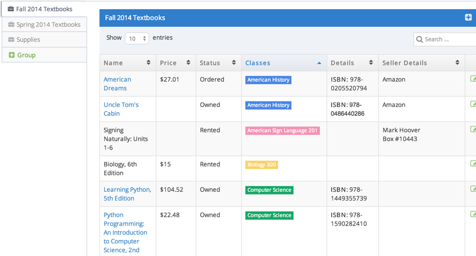Click the yellow Biology 300 class tag

(x=261, y=165)
